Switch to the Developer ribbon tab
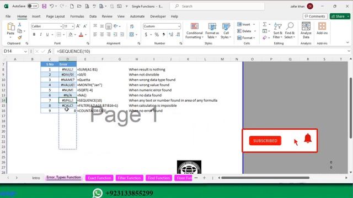 [158, 16]
